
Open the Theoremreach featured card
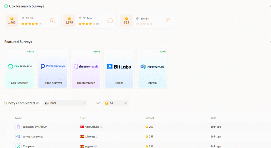click(86, 68)
